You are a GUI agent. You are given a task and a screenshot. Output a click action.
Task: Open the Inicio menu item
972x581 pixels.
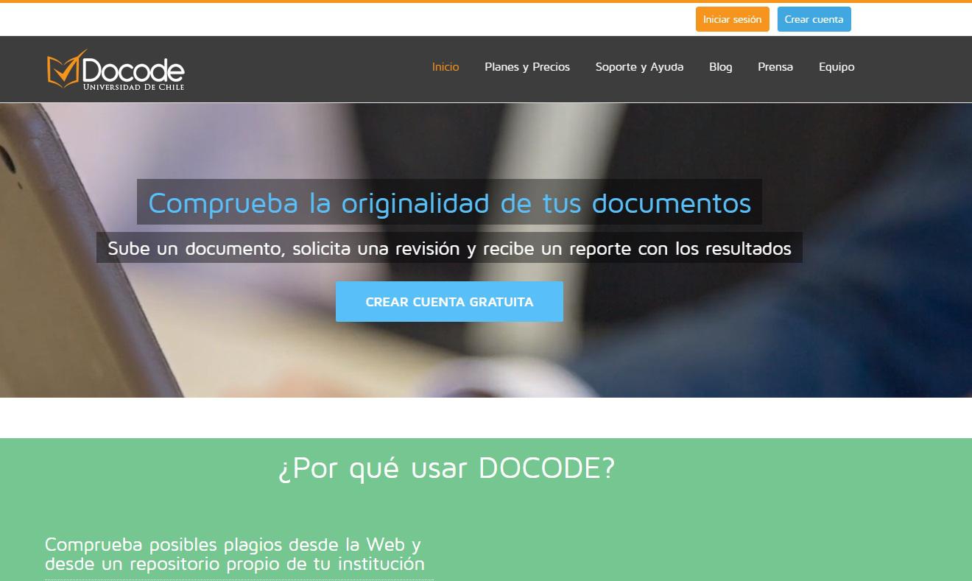445,67
